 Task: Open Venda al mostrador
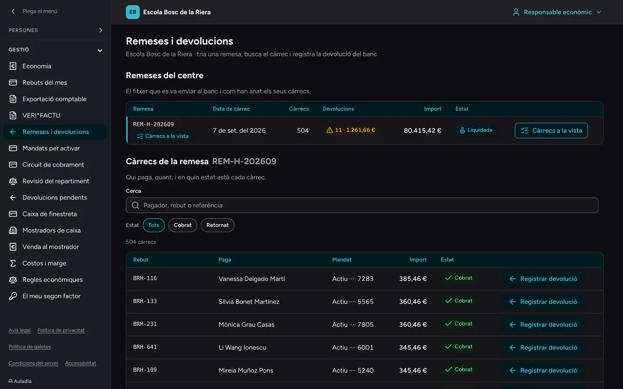[x=55, y=247]
